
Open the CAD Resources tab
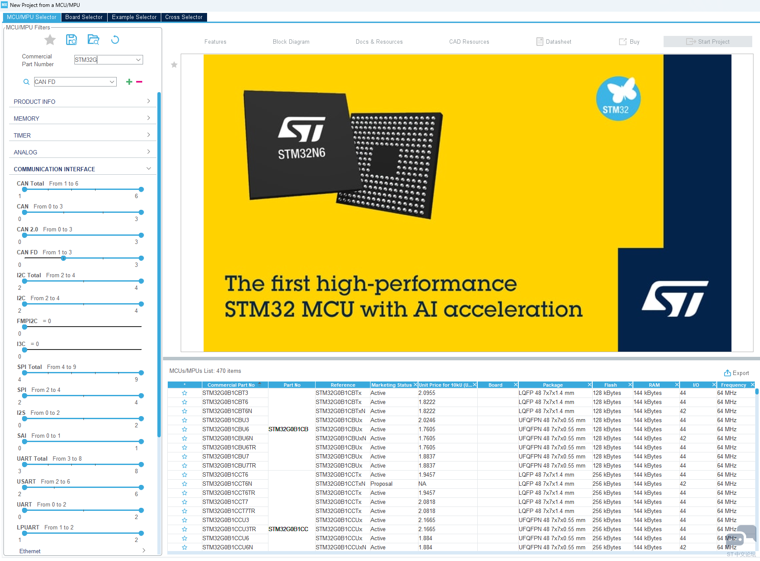tap(469, 42)
